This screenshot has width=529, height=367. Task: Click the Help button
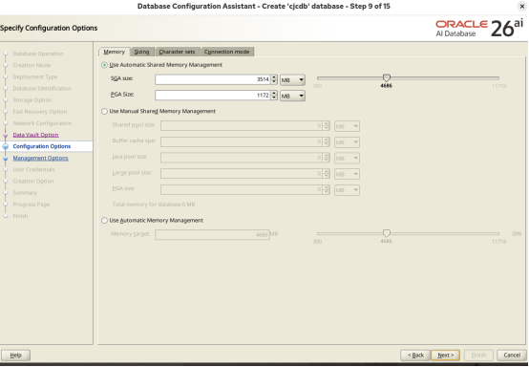coord(15,356)
